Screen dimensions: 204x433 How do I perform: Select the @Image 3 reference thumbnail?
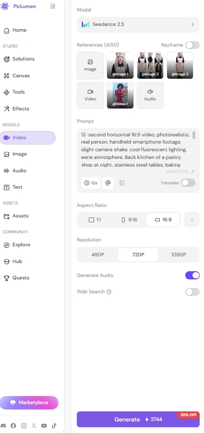(180, 65)
